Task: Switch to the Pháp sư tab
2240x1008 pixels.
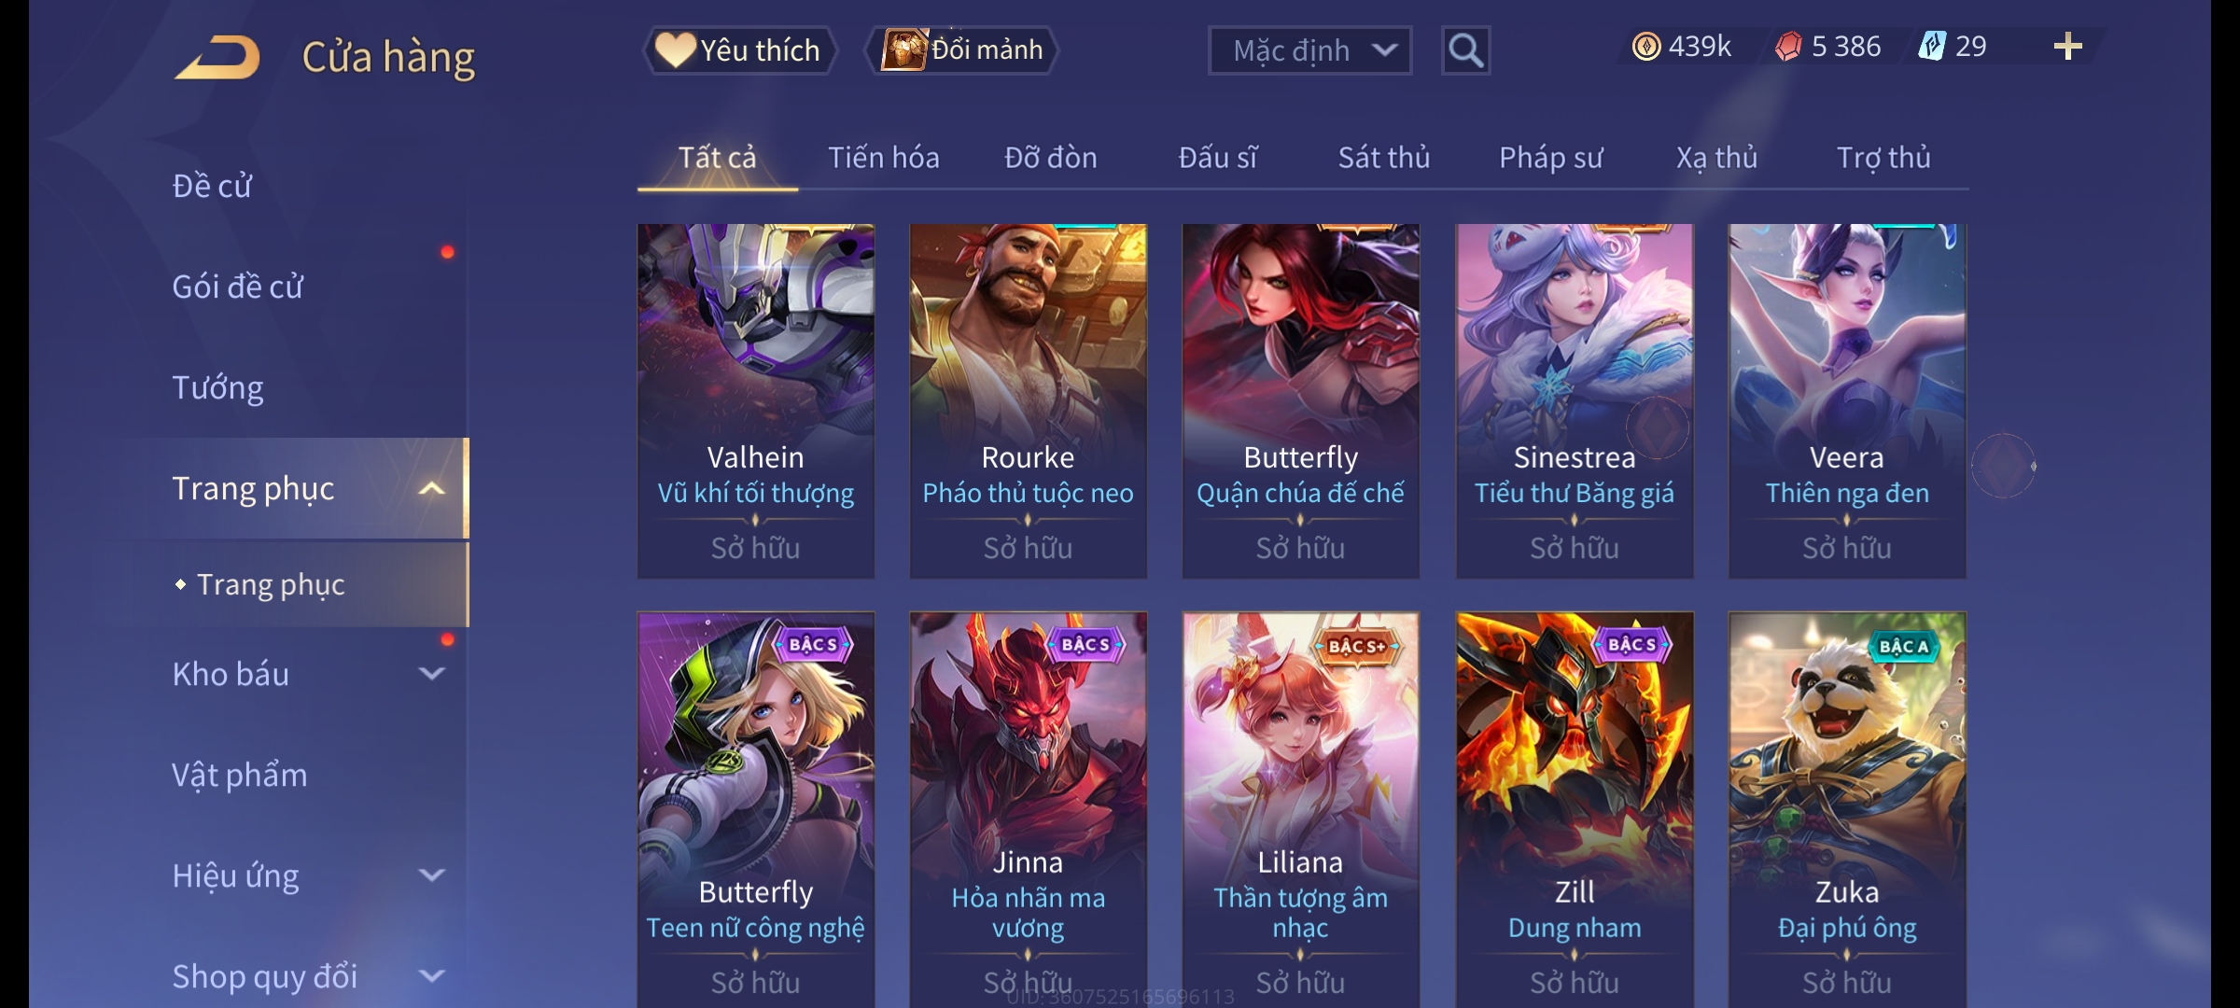Action: tap(1551, 158)
